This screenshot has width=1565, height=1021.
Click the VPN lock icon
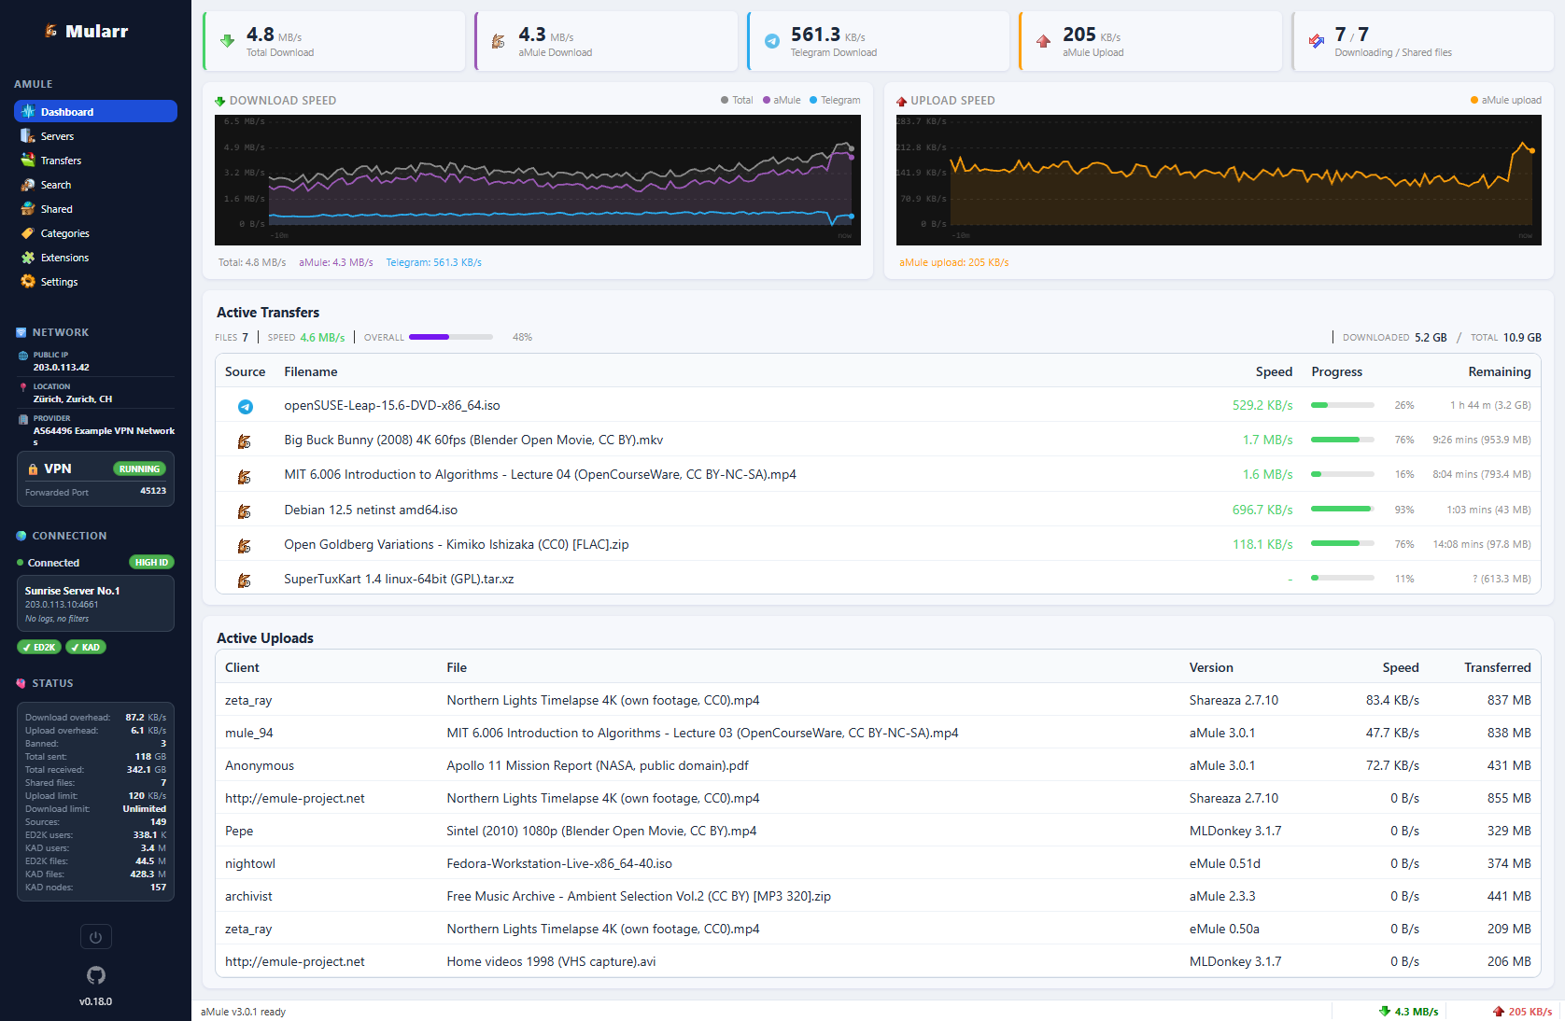click(33, 469)
